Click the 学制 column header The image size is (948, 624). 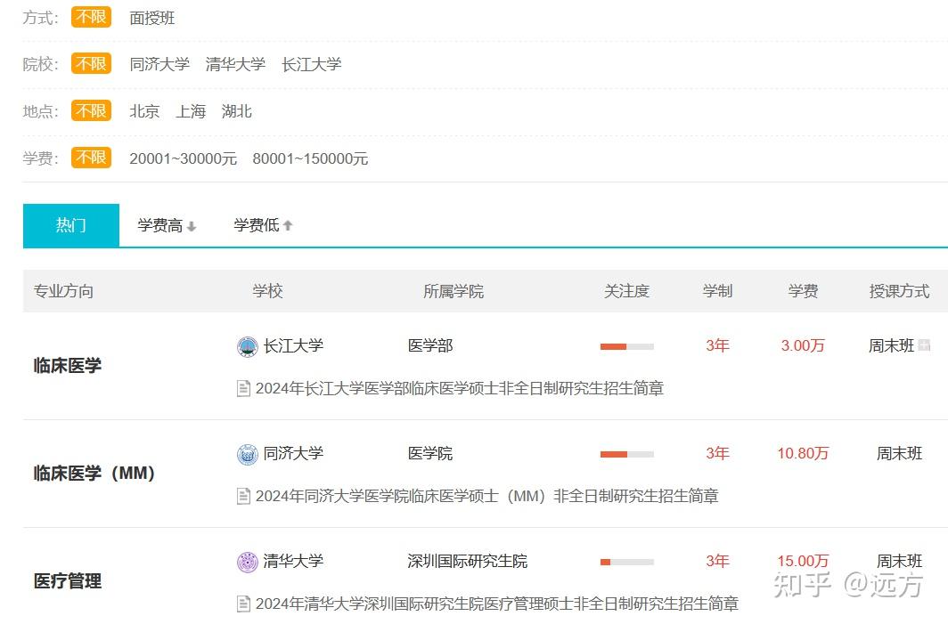(717, 292)
